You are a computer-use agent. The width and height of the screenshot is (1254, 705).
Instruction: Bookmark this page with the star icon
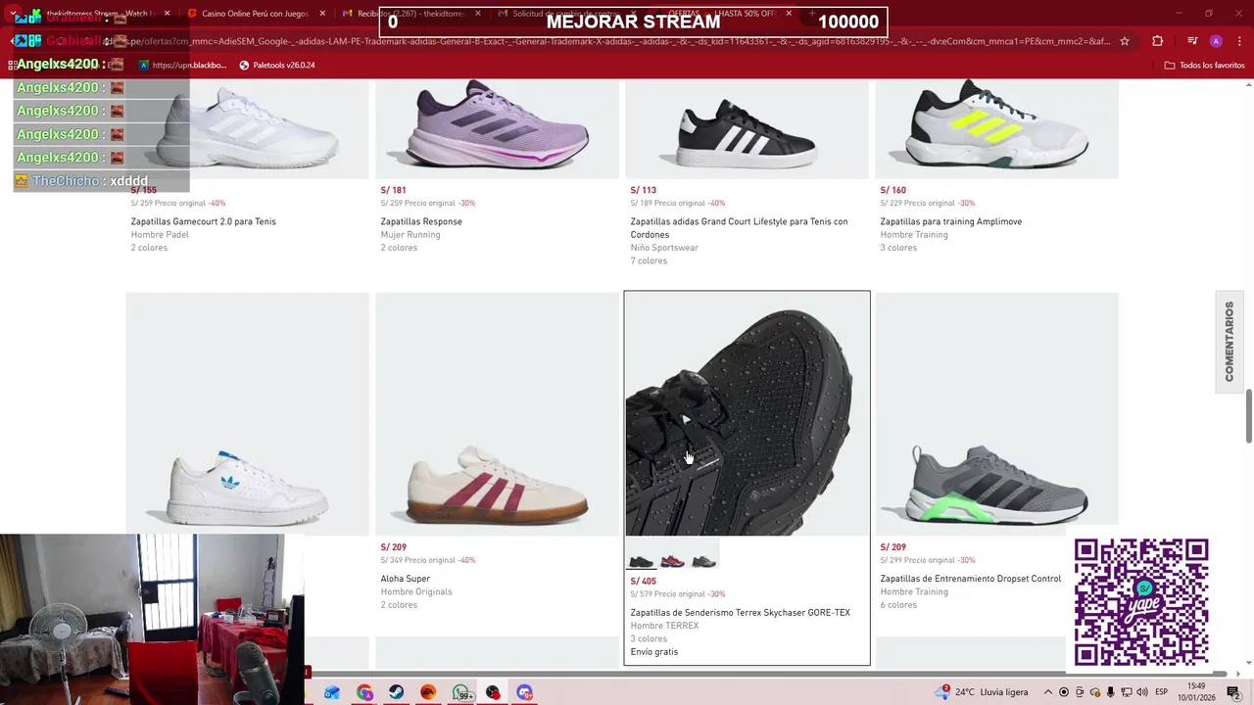(1125, 41)
